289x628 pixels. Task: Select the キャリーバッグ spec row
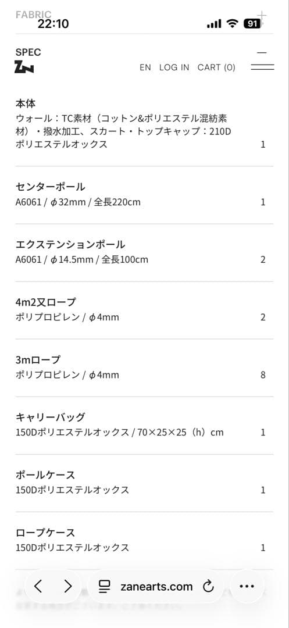(x=144, y=425)
